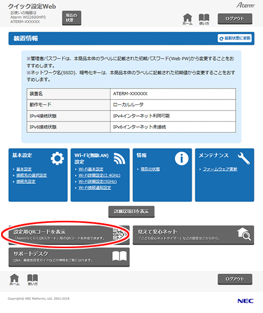Open the 接続先設定 link
263x313 pixels.
[26, 181]
